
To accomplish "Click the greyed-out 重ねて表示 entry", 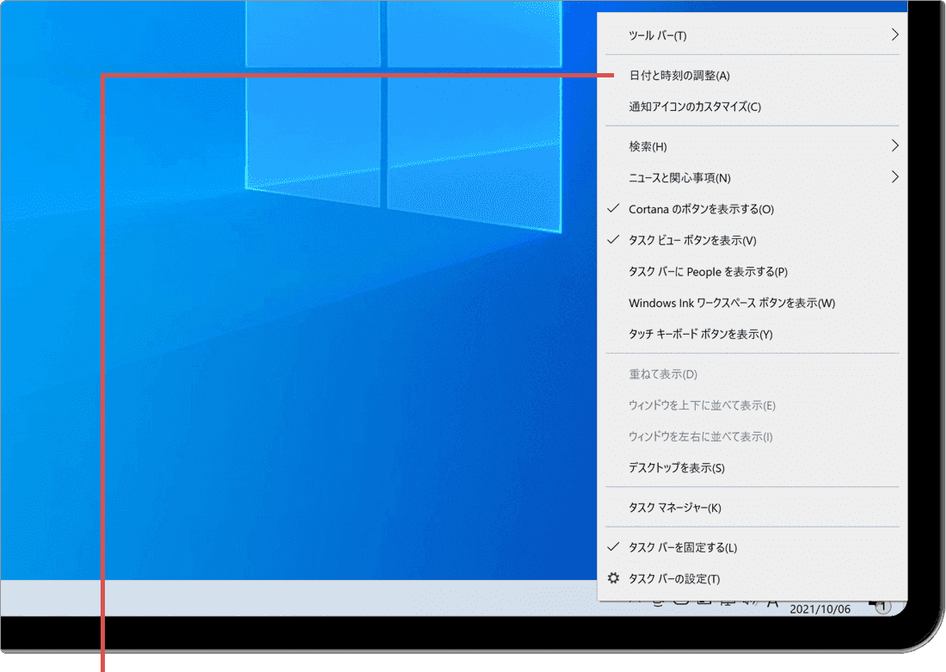I will [x=662, y=374].
